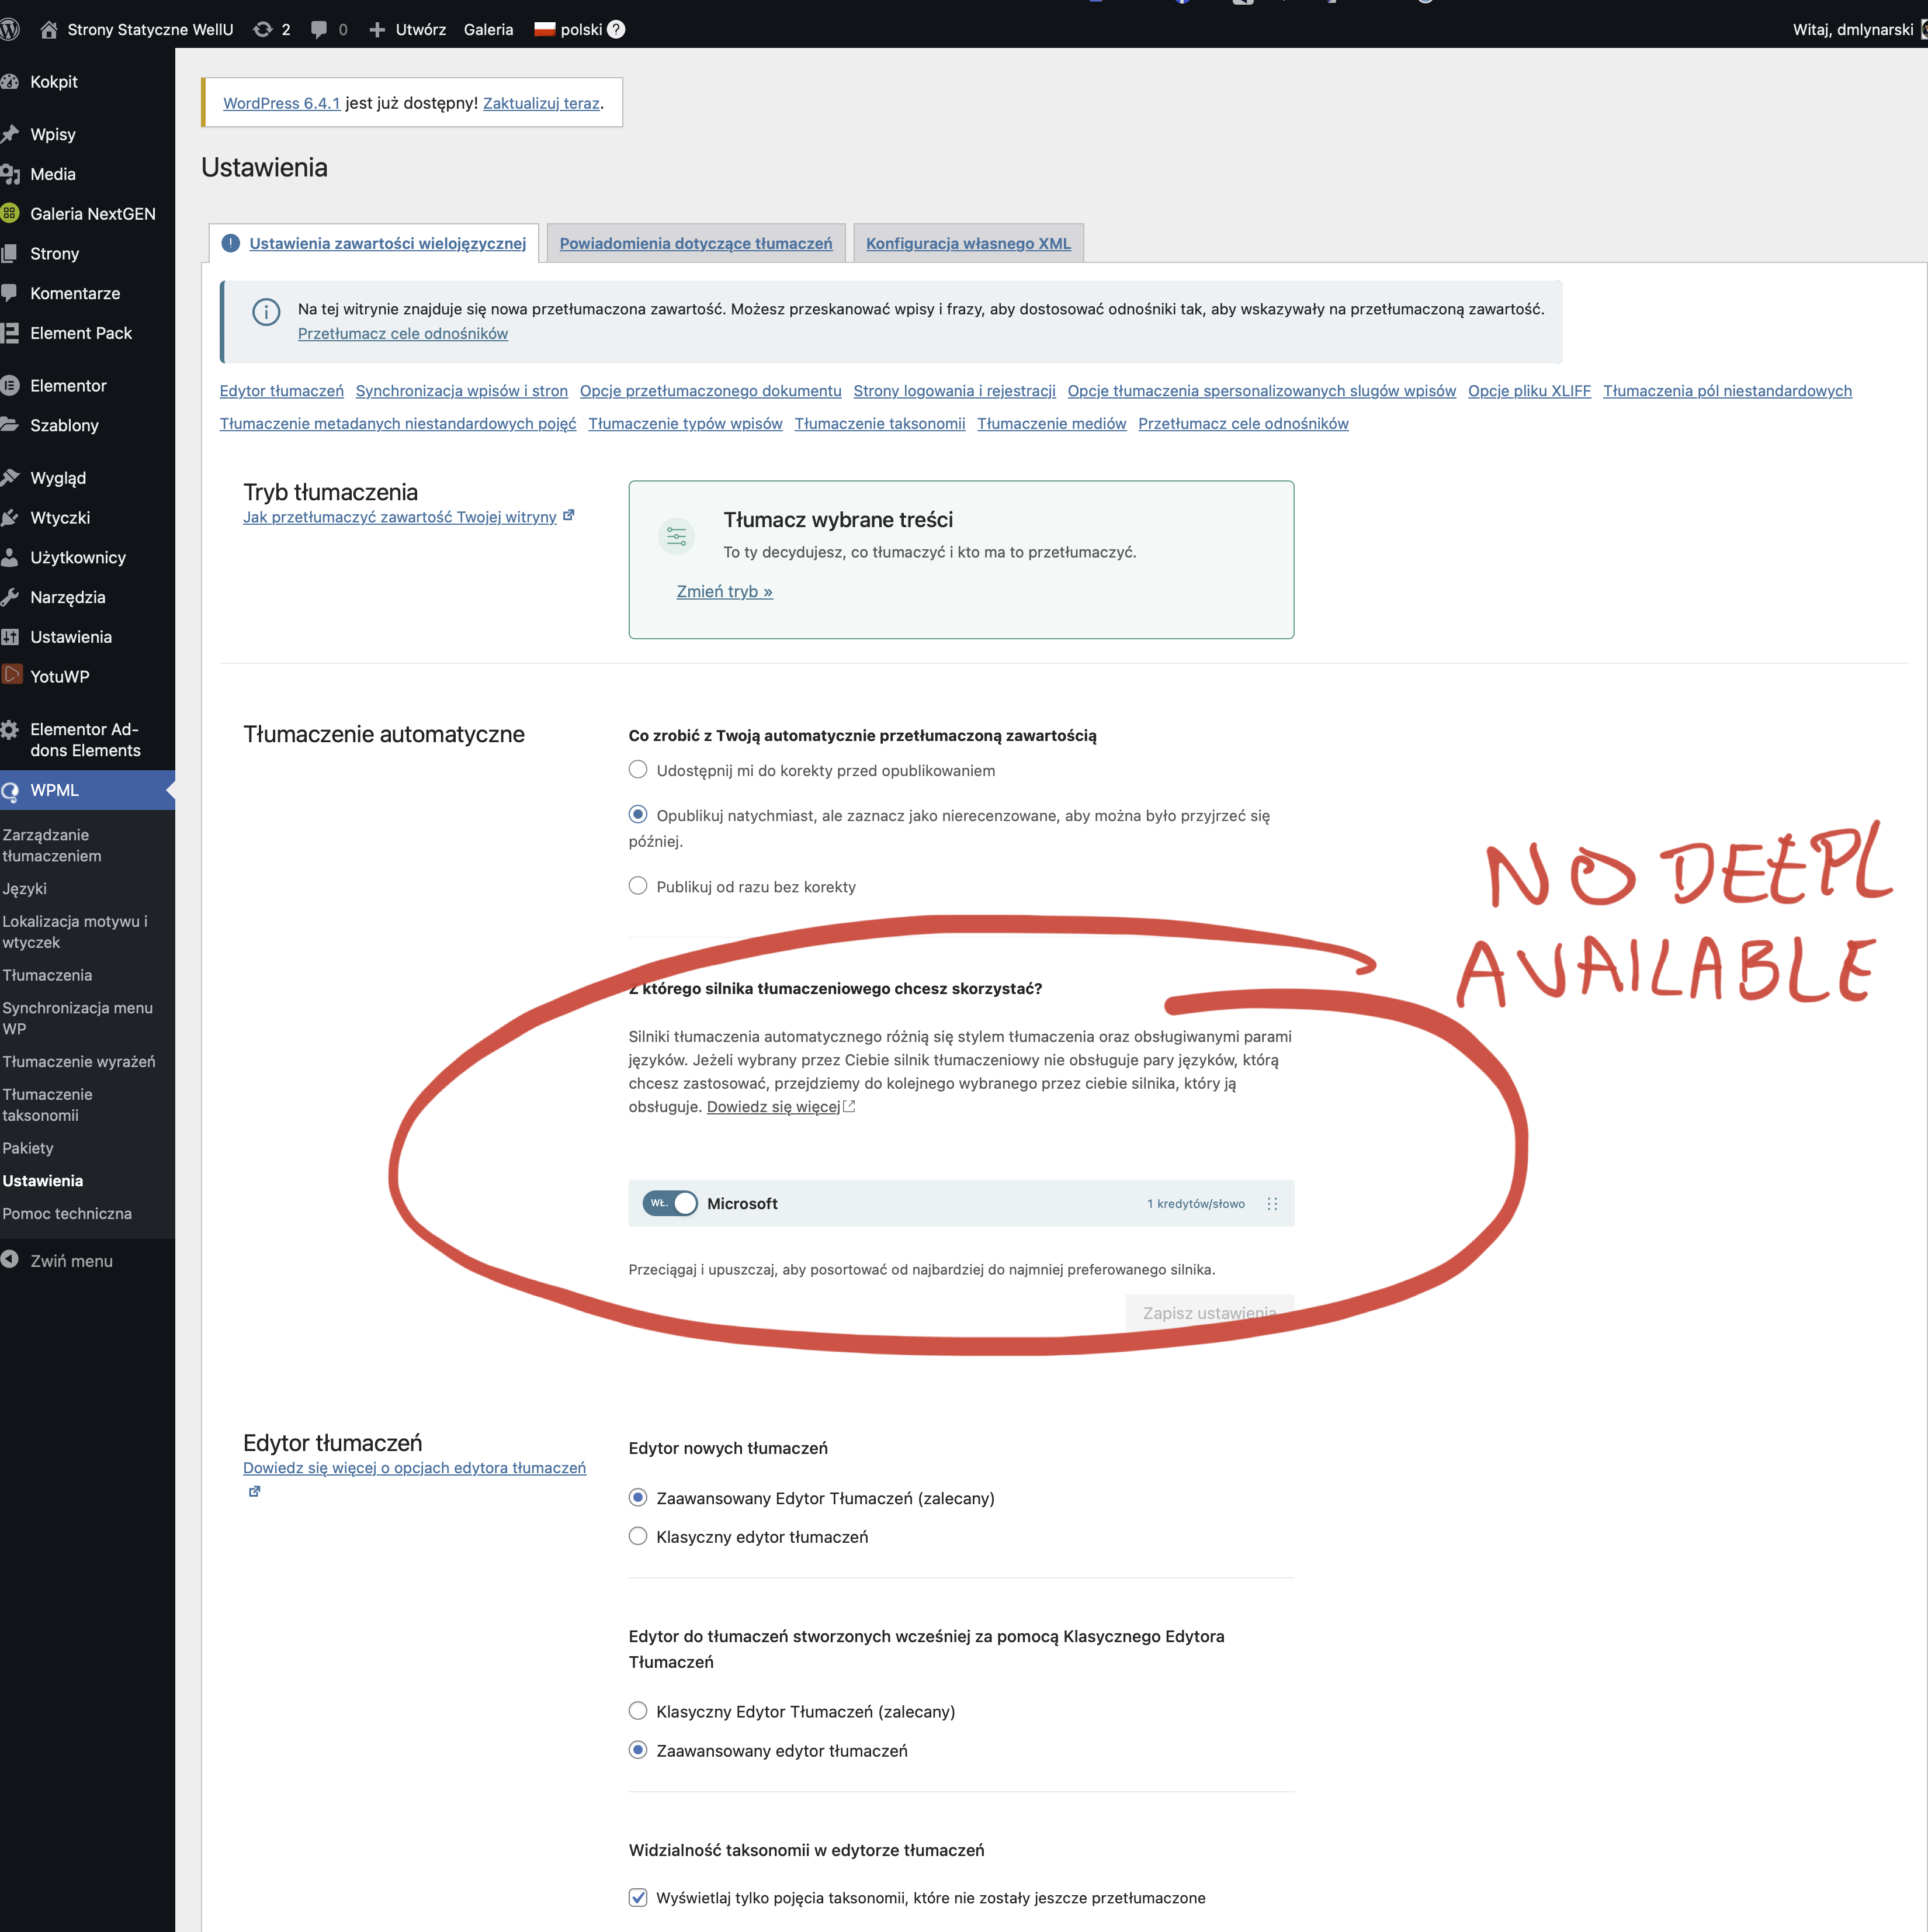Screen dimensions: 1928x1932
Task: Click the plus Utwórz icon
Action: [x=377, y=30]
